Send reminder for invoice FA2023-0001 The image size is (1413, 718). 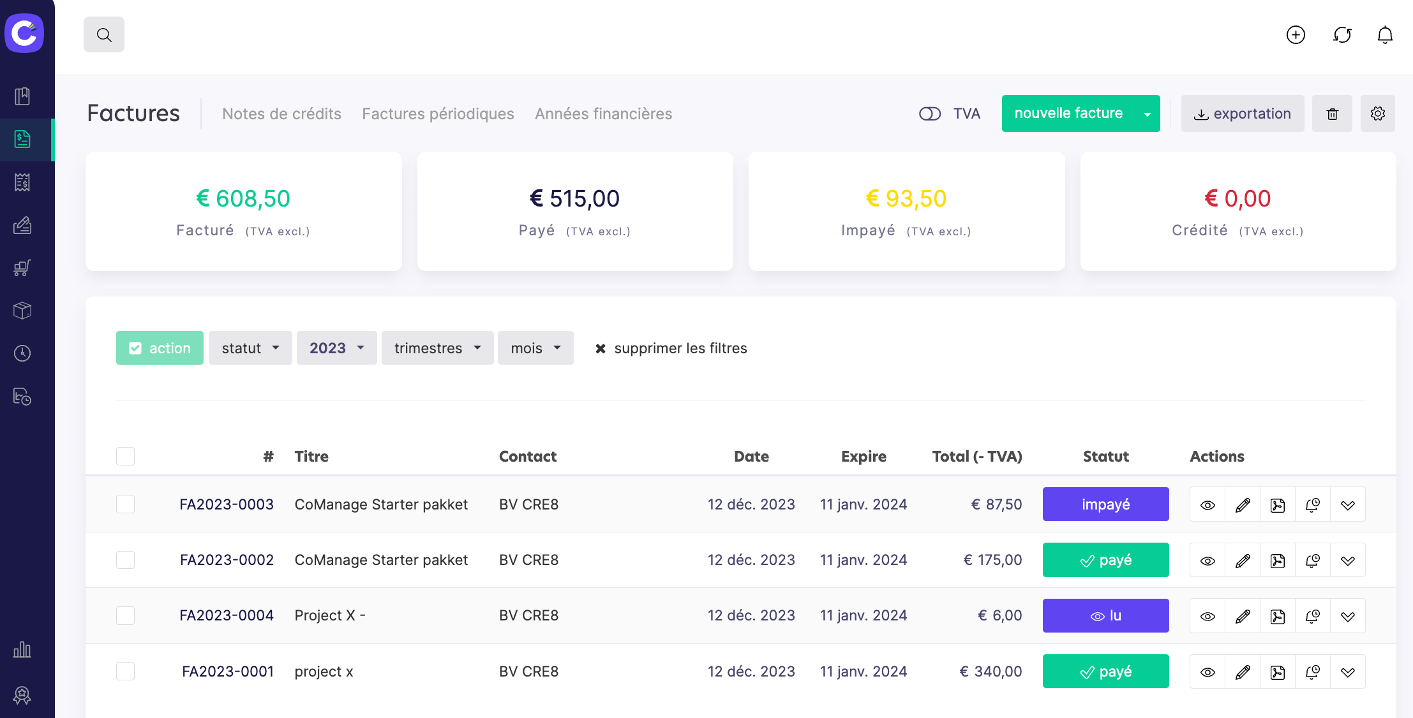[1313, 672]
